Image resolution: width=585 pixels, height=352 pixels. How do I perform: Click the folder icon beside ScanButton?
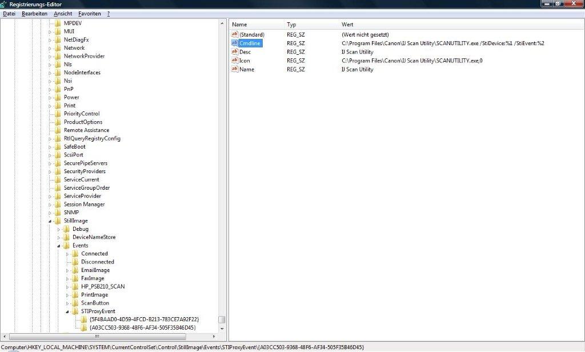(x=75, y=303)
